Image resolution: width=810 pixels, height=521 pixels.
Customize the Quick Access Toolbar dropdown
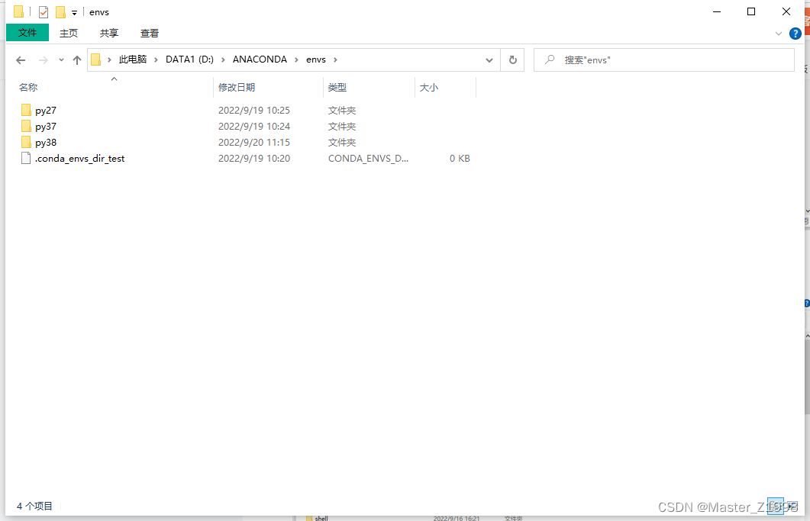(x=73, y=11)
